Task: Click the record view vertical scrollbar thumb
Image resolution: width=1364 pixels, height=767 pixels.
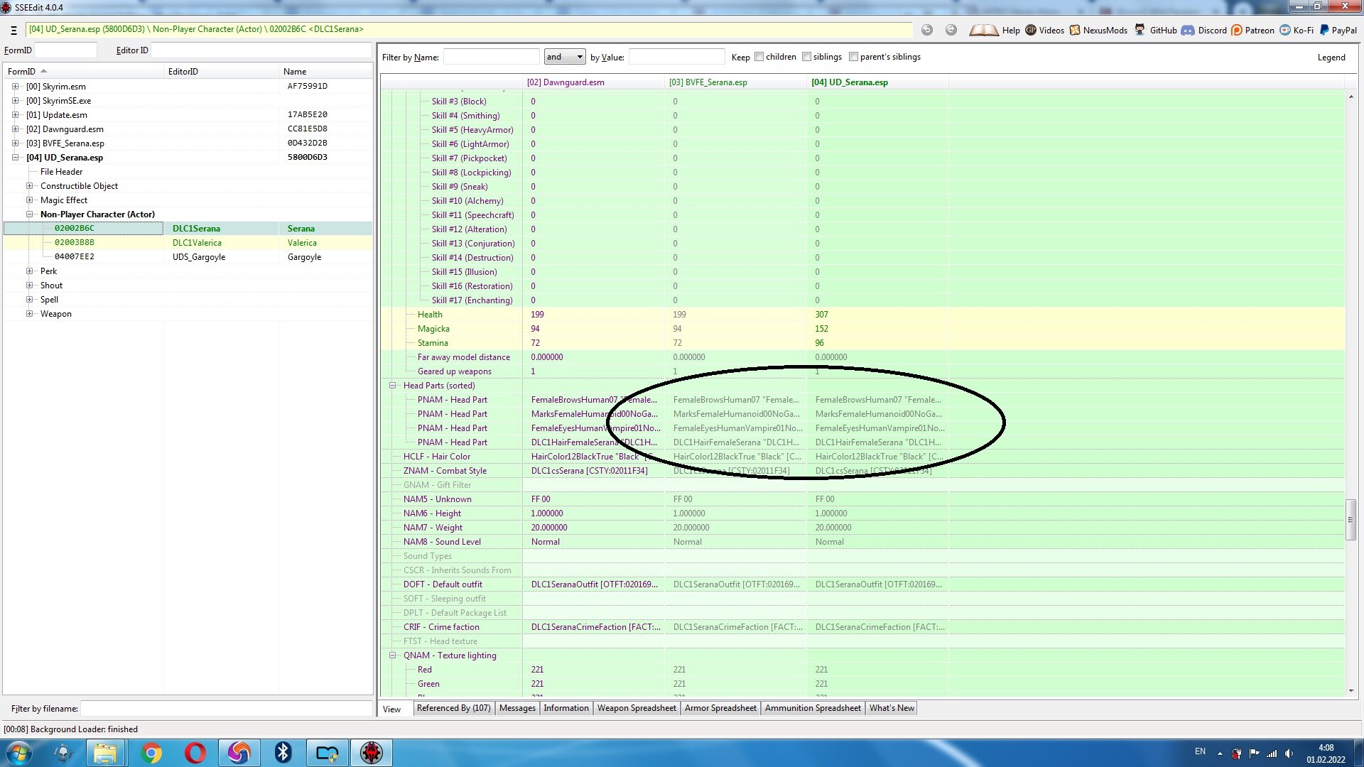Action: pos(1351,520)
